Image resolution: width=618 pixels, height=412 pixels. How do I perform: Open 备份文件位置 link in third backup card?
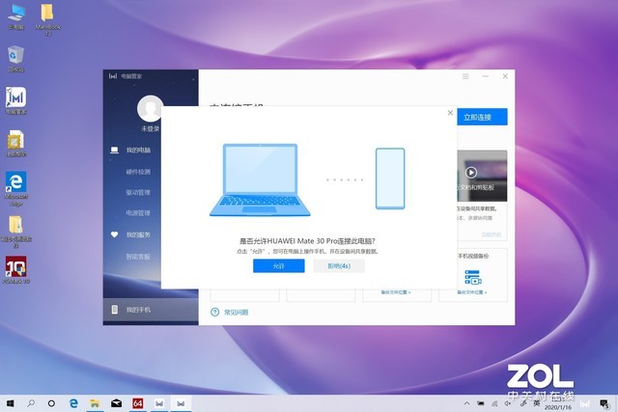(396, 292)
